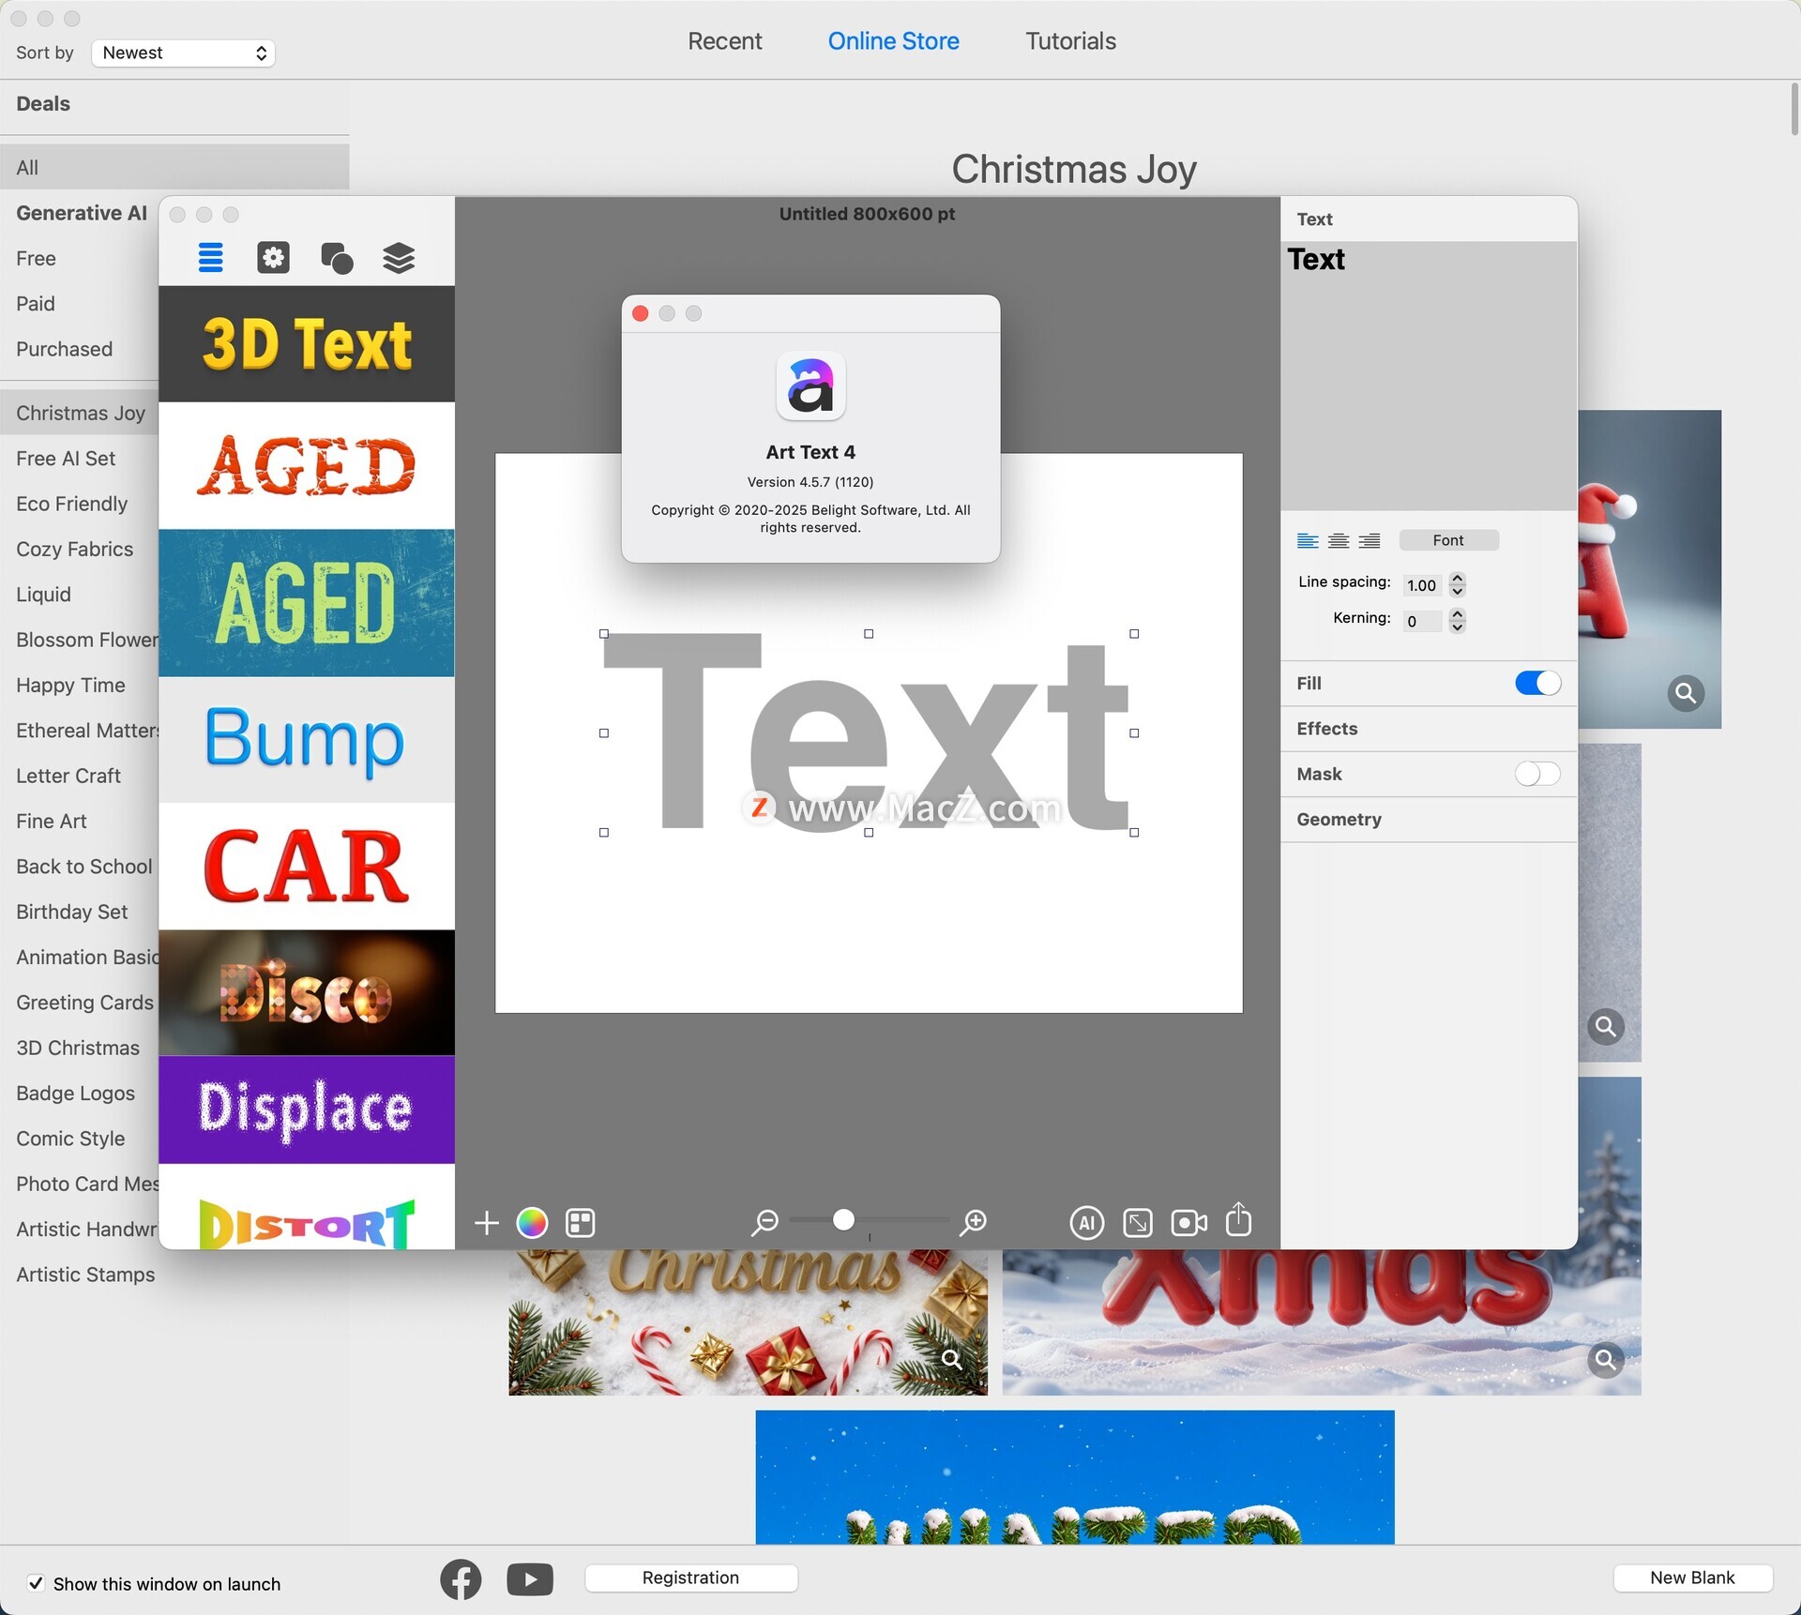This screenshot has height=1615, width=1801.
Task: Open the Sort by Newest dropdown
Action: click(x=183, y=53)
